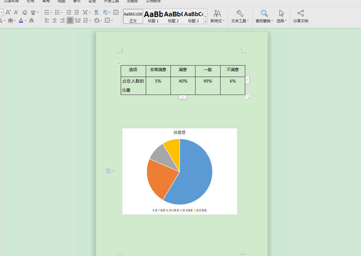This screenshot has width=361, height=256.
Task: Toggle the active justify alignment button
Action: (x=70, y=20)
